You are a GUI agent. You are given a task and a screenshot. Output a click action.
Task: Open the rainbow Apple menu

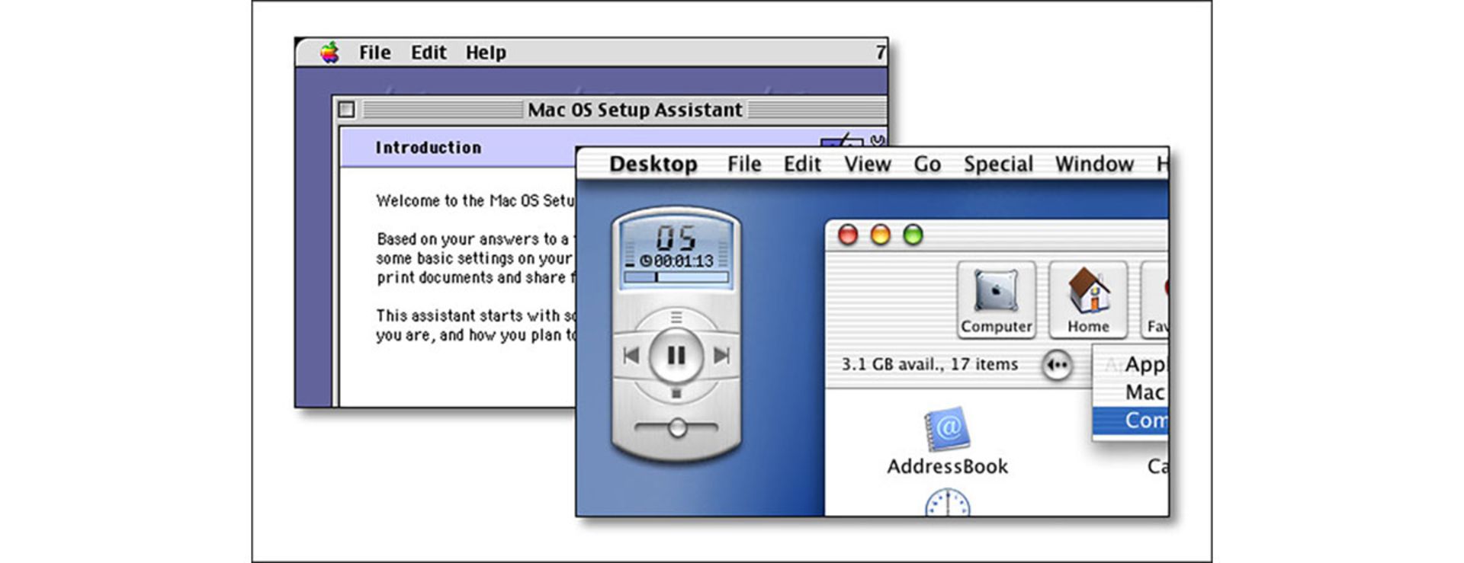[329, 53]
